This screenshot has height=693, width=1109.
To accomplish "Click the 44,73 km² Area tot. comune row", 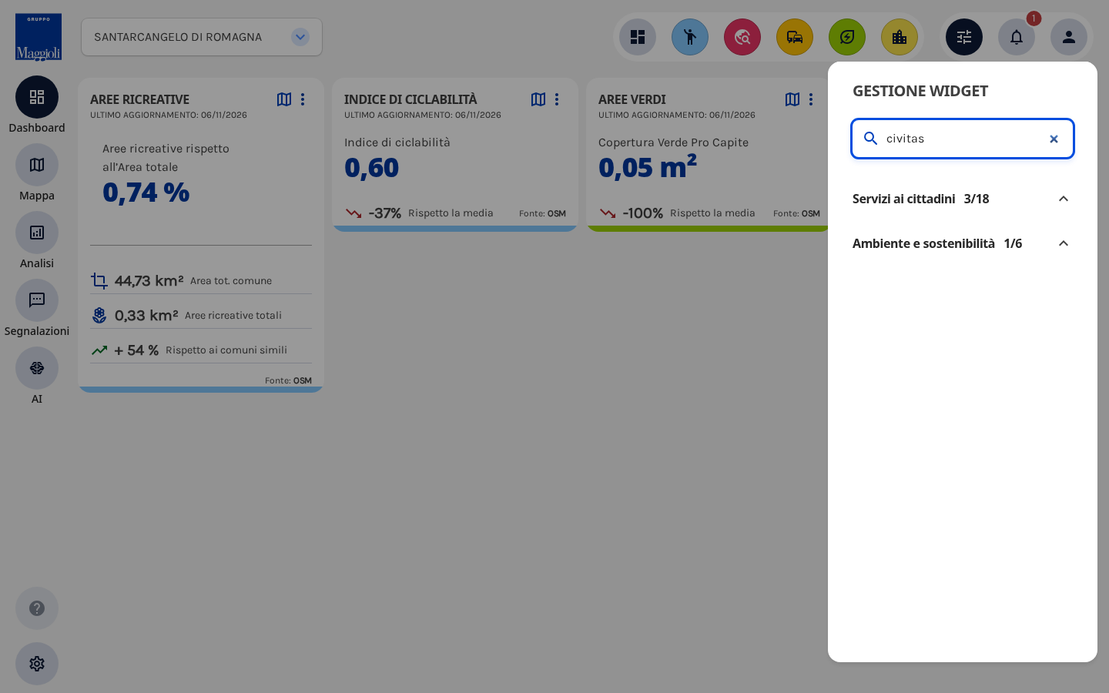I will [x=201, y=280].
